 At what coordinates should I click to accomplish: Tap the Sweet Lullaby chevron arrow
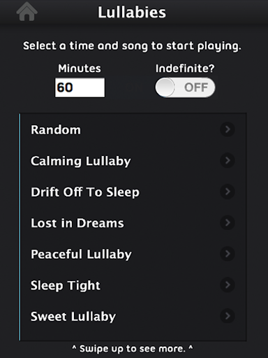pos(228,316)
